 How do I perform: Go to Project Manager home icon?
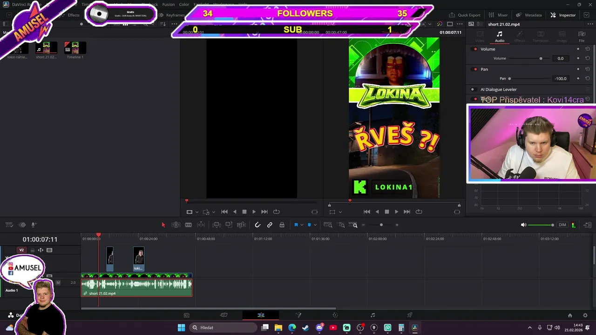coord(570,315)
